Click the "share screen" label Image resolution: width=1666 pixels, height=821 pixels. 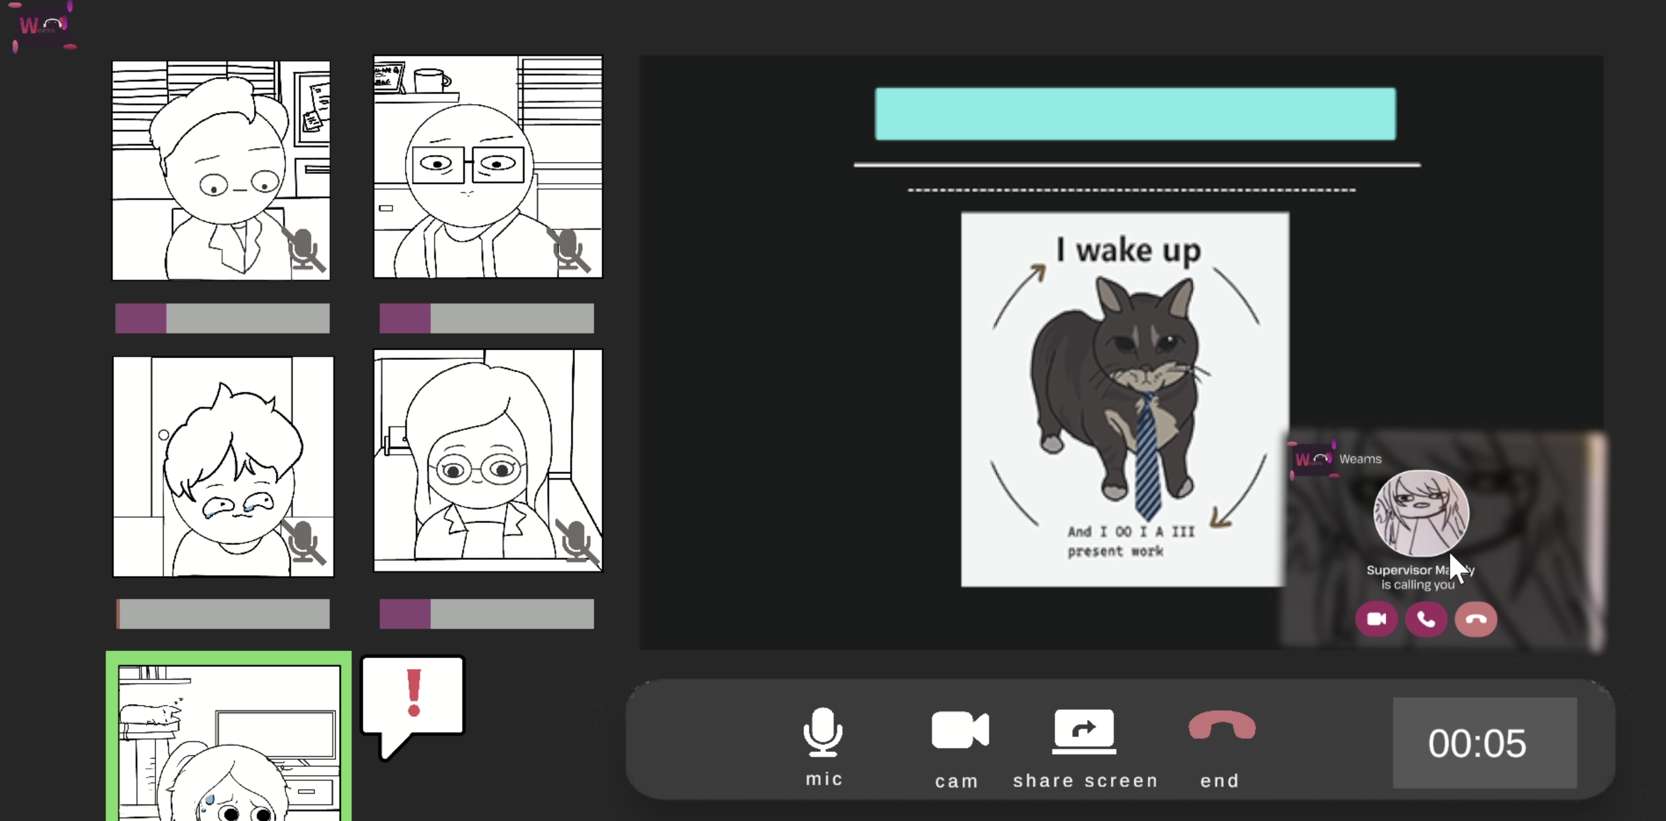(x=1085, y=781)
